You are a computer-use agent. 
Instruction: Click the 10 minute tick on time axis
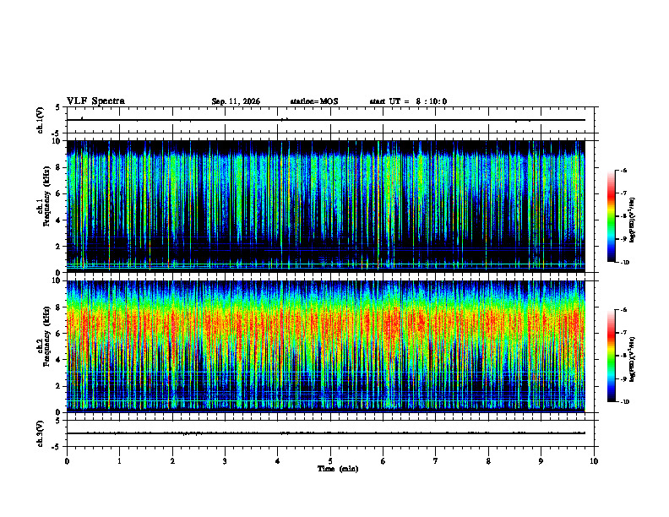(594, 461)
